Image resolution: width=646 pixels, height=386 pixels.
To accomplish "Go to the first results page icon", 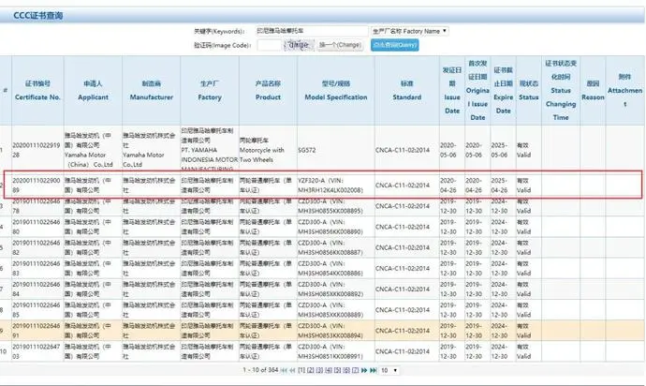I will click(284, 370).
